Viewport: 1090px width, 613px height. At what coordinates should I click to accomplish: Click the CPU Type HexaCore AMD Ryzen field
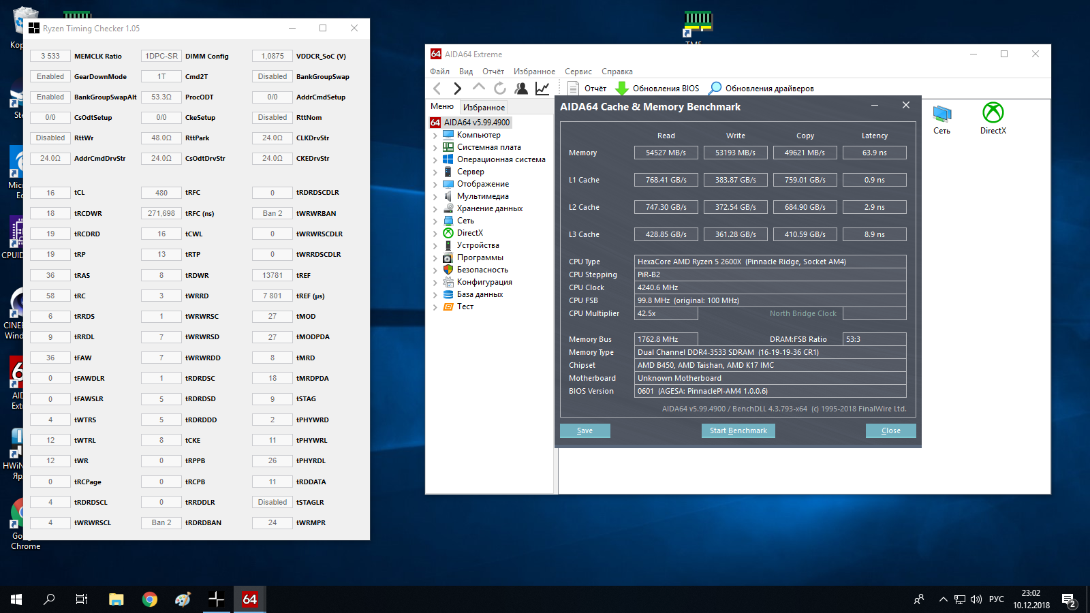point(770,262)
